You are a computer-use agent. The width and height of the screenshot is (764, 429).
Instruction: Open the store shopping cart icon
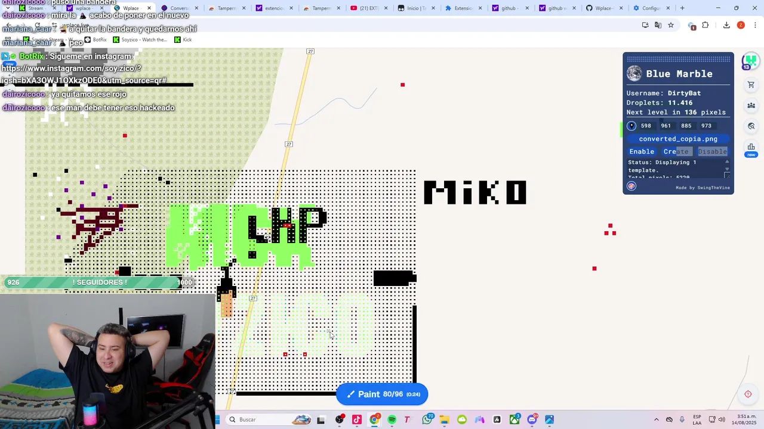coord(751,85)
